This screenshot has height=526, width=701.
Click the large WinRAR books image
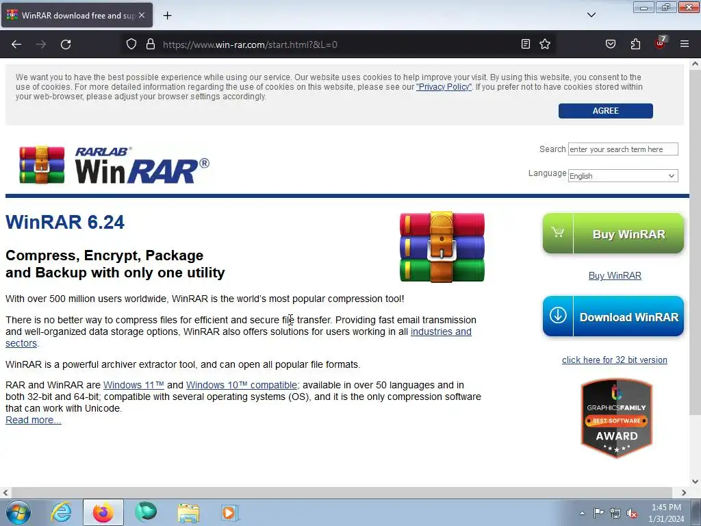(442, 247)
